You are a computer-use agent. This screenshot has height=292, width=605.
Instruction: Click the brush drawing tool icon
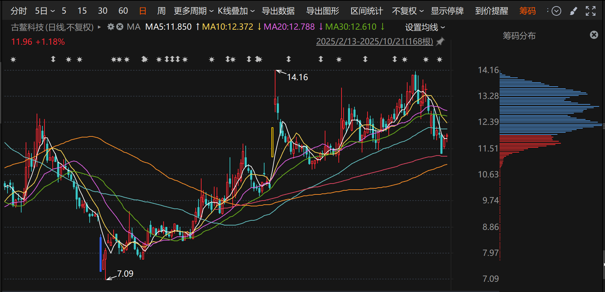574,11
